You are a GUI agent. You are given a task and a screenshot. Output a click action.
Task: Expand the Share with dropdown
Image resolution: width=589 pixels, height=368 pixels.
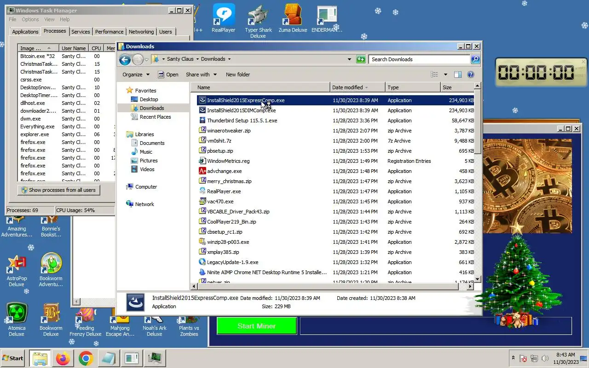[x=201, y=75]
